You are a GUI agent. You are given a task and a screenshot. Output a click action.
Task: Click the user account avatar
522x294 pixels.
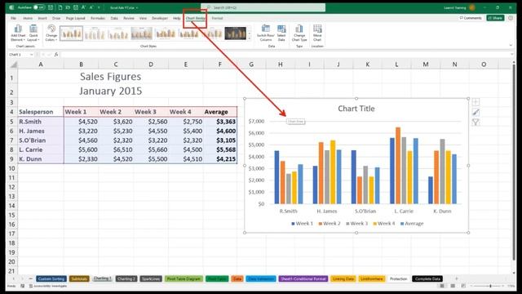click(x=471, y=7)
